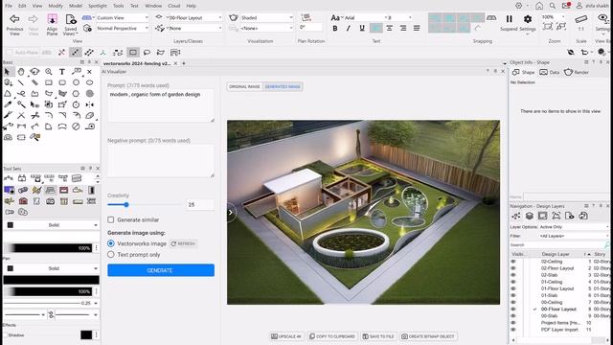Open Snapping Settings gear
Image resolution: width=613 pixels, height=345 pixels.
528,19
